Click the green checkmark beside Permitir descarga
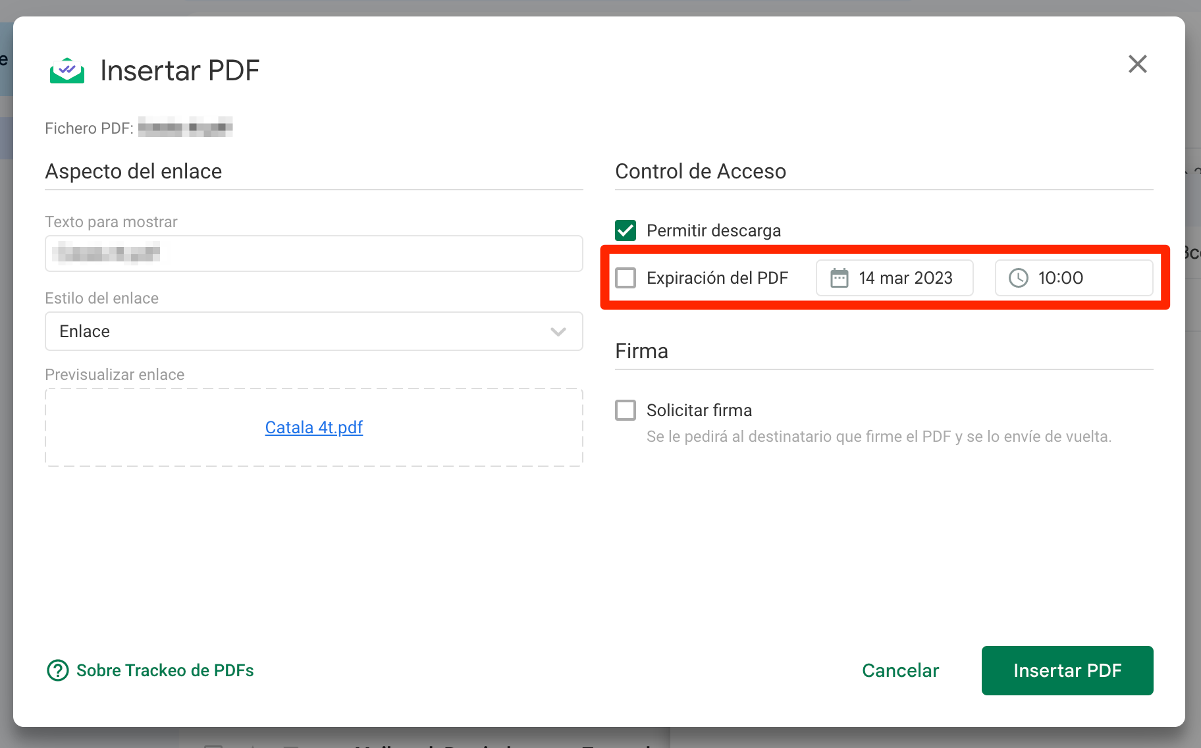Image resolution: width=1201 pixels, height=748 pixels. coord(625,230)
